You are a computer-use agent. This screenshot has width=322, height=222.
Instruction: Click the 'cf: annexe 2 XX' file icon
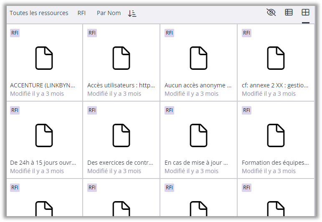(276, 58)
